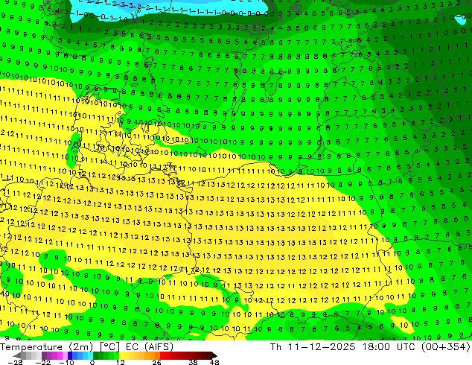The width and height of the screenshot is (472, 365).
Task: Click the "12" legend label
Action: pos(121,362)
